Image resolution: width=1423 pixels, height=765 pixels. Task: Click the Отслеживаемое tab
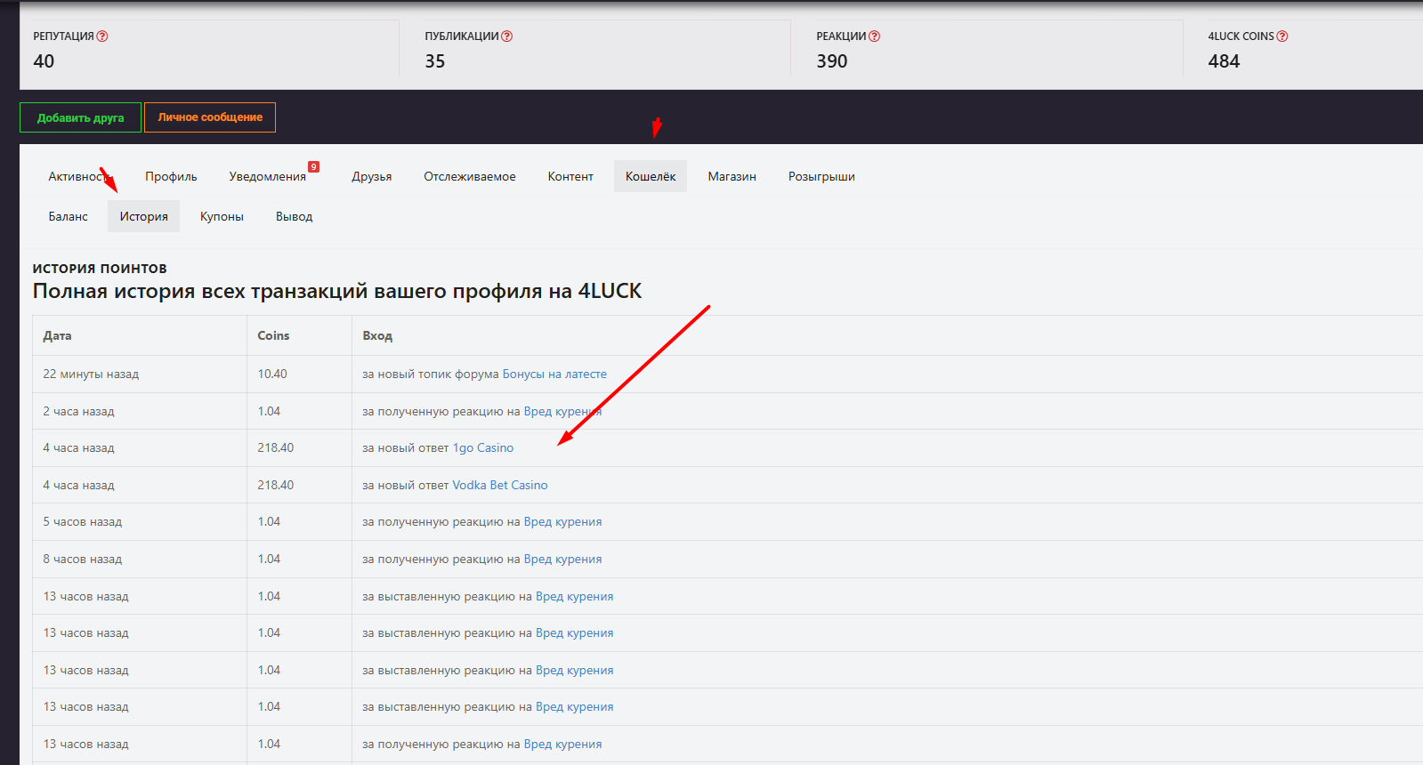coord(469,177)
